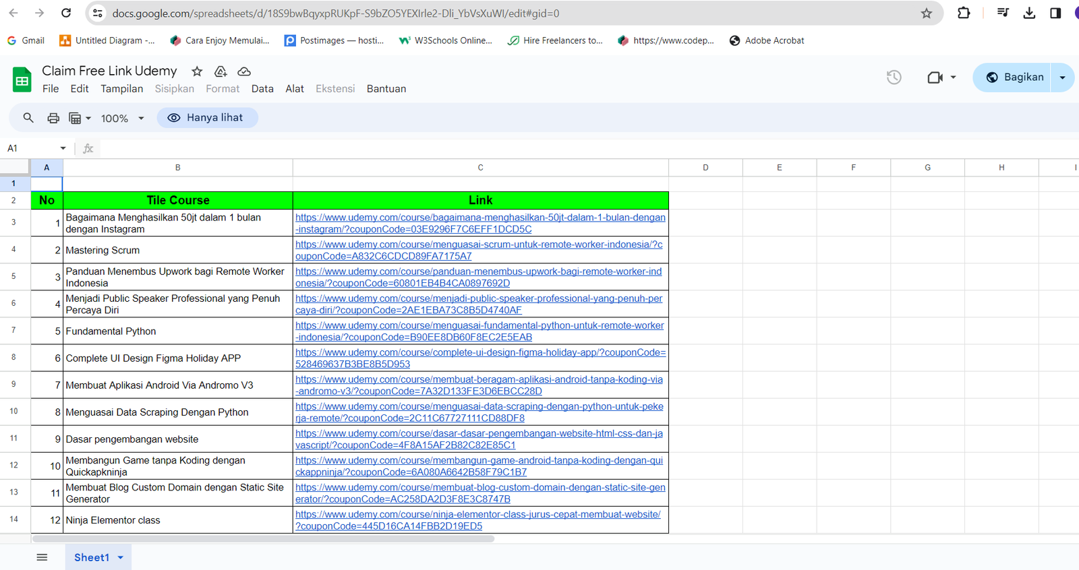Select column B header
Viewport: 1079px width, 570px height.
(x=178, y=168)
